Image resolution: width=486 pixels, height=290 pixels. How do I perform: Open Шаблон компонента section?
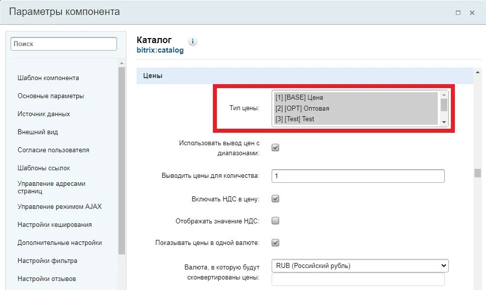click(48, 78)
